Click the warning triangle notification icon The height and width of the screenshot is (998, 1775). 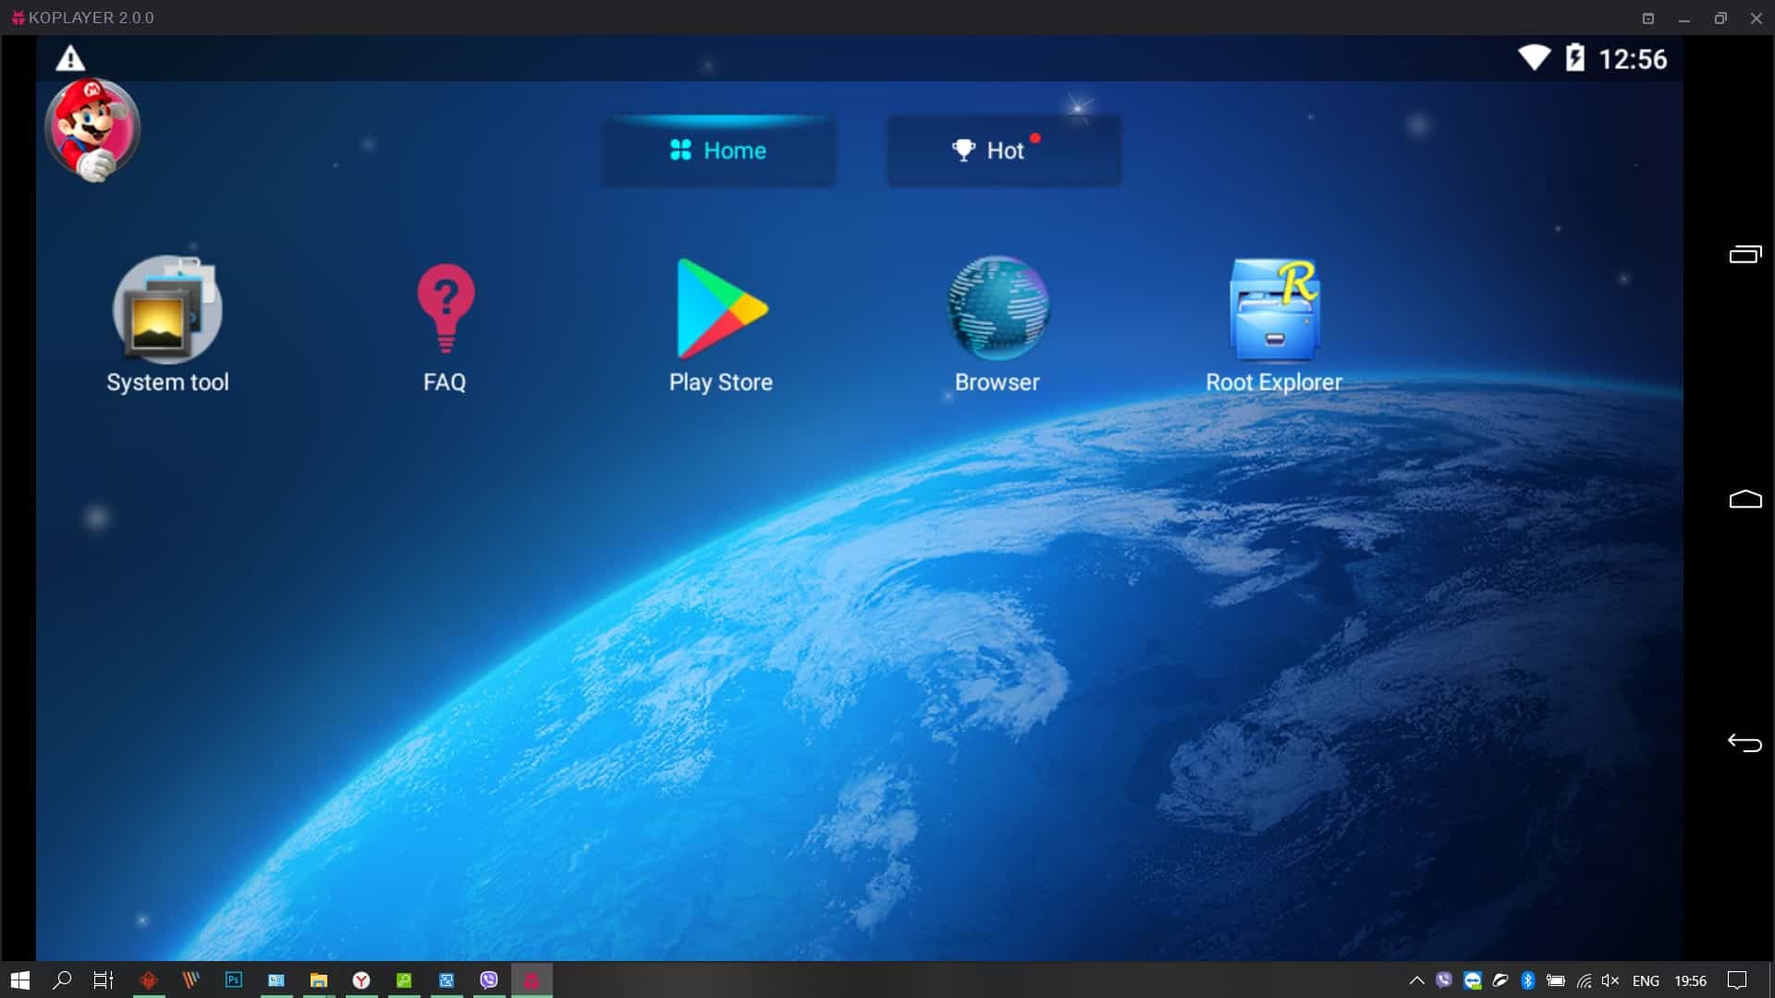coord(70,59)
